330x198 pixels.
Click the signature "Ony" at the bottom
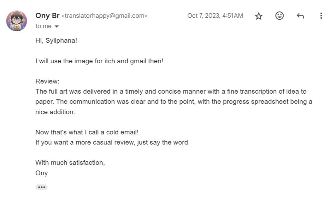pyautogui.click(x=42, y=173)
